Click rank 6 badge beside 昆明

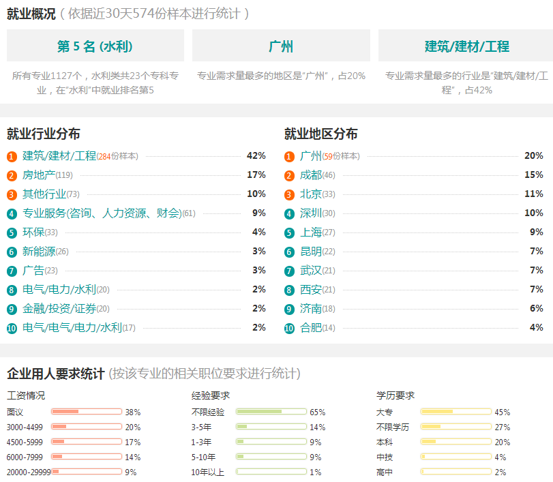[x=289, y=252]
